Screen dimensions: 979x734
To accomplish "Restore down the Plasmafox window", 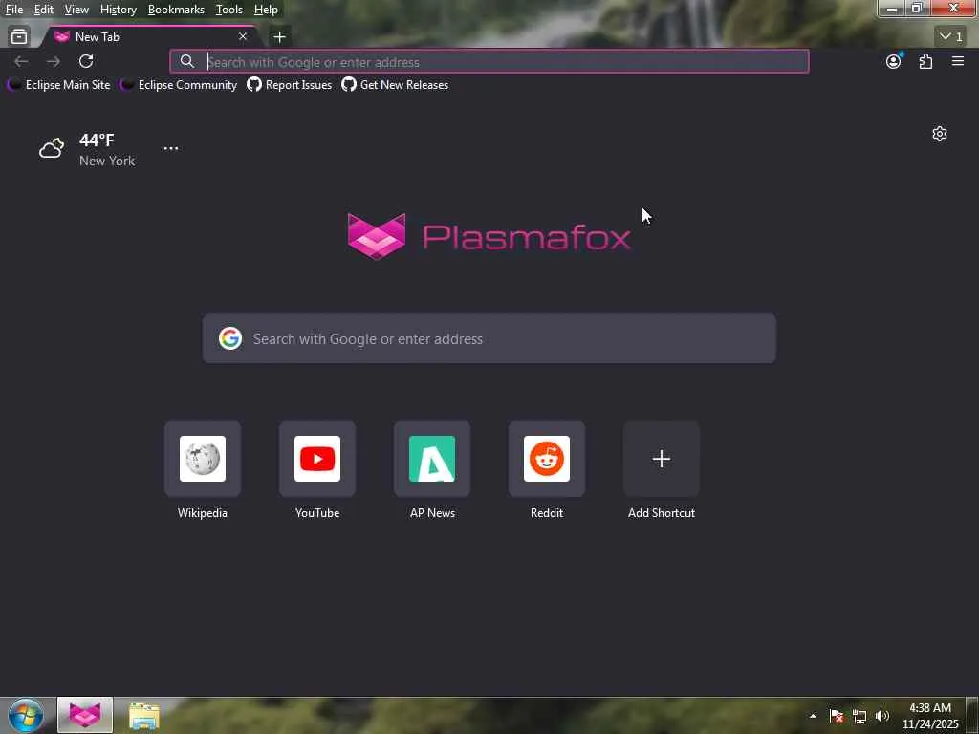I will pyautogui.click(x=917, y=9).
